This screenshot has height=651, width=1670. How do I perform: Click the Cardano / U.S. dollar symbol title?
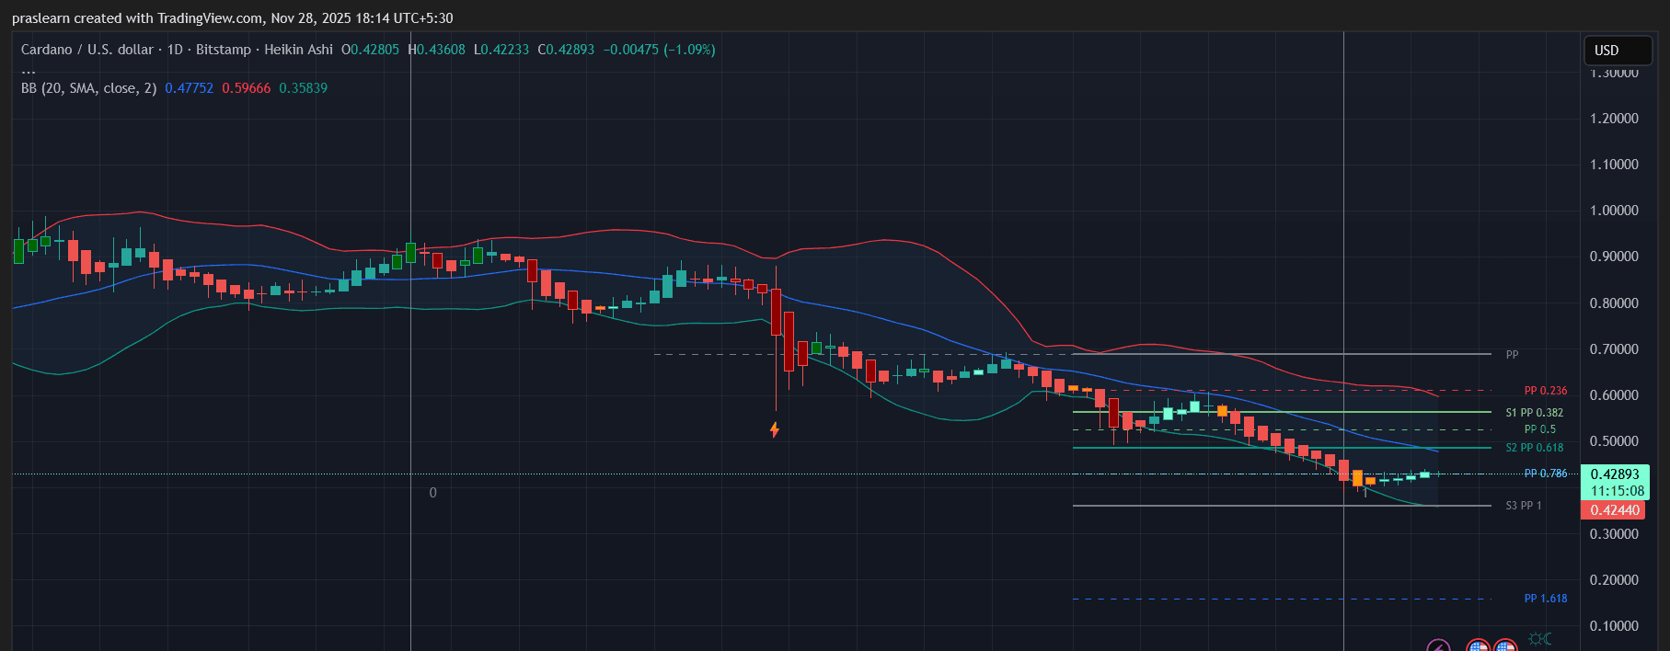pyautogui.click(x=87, y=50)
